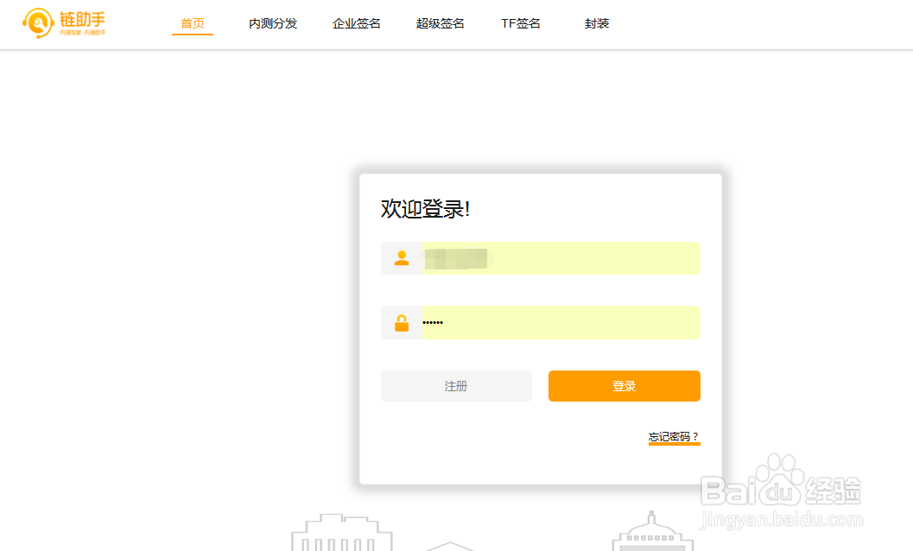This screenshot has height=551, width=913.
Task: Select the 首页 navigation tab
Action: tap(192, 23)
